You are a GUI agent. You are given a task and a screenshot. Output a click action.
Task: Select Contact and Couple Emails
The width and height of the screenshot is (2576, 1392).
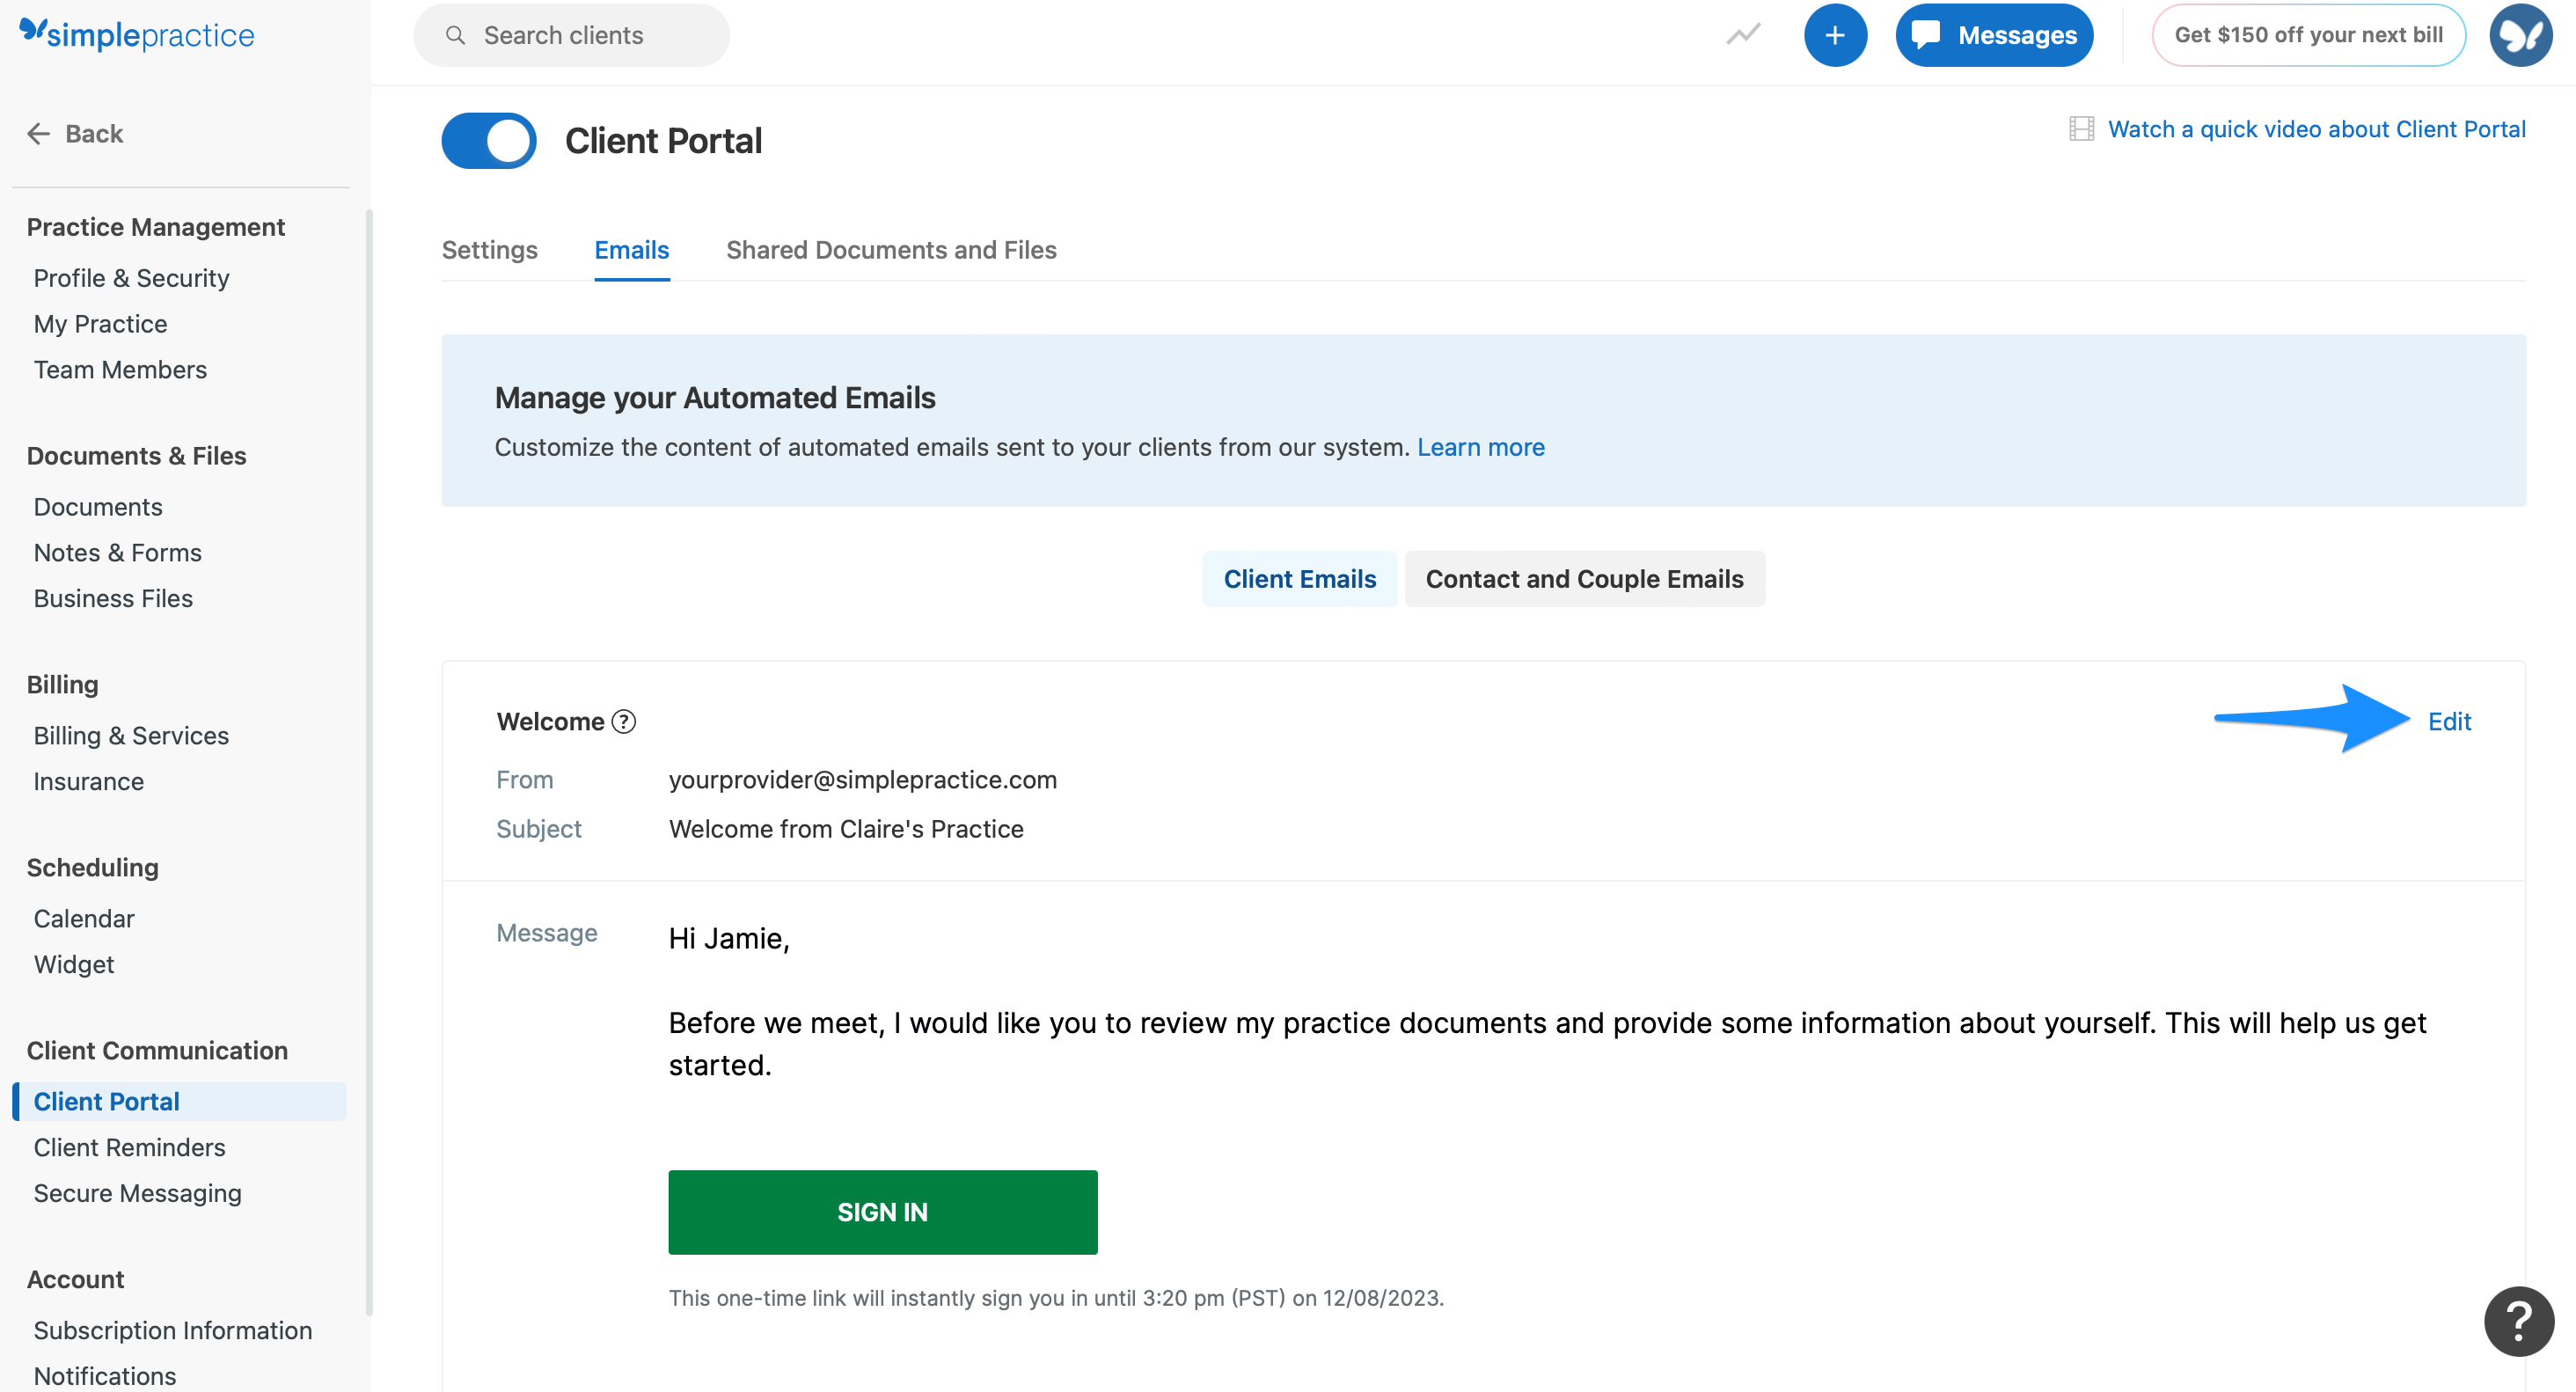[1584, 578]
